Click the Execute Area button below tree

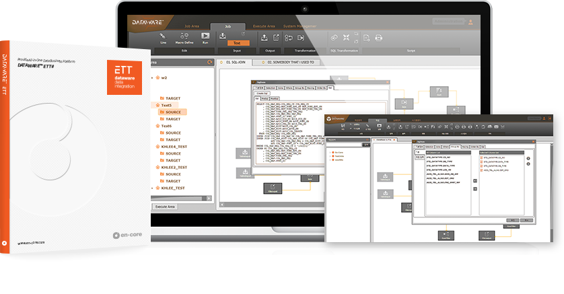coord(165,207)
